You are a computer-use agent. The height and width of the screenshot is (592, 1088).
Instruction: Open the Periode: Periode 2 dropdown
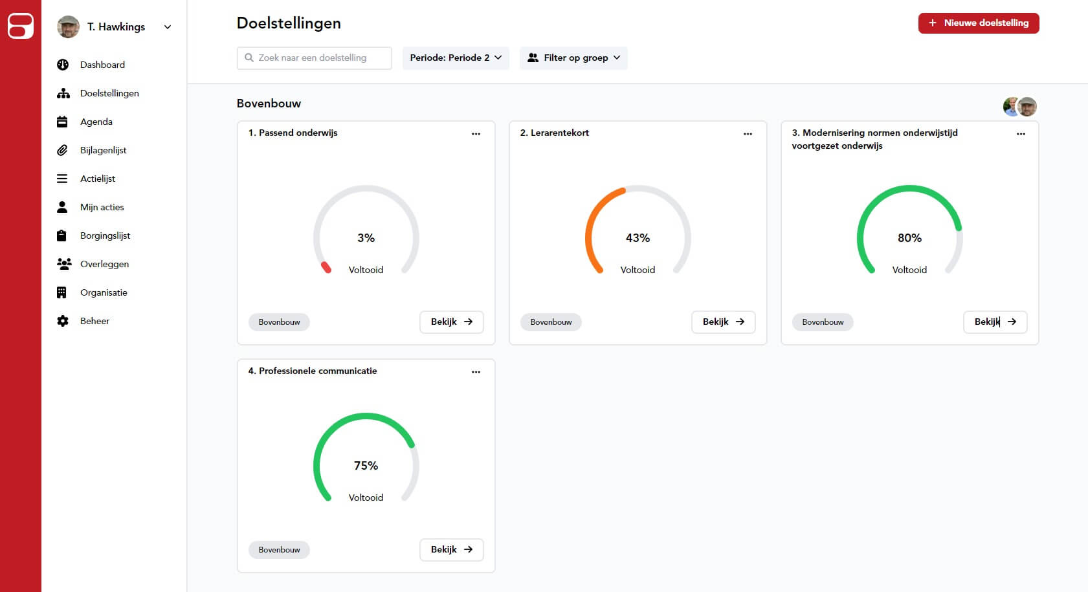(456, 58)
